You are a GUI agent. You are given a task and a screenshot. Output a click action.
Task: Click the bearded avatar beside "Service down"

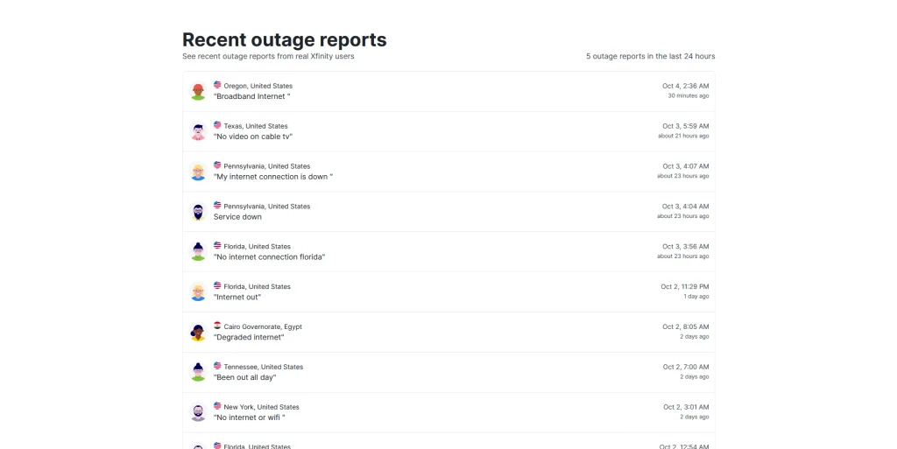(x=198, y=212)
